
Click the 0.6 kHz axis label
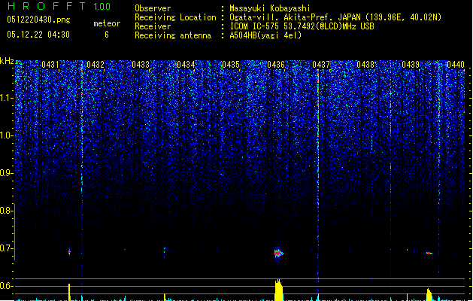coord(7,286)
